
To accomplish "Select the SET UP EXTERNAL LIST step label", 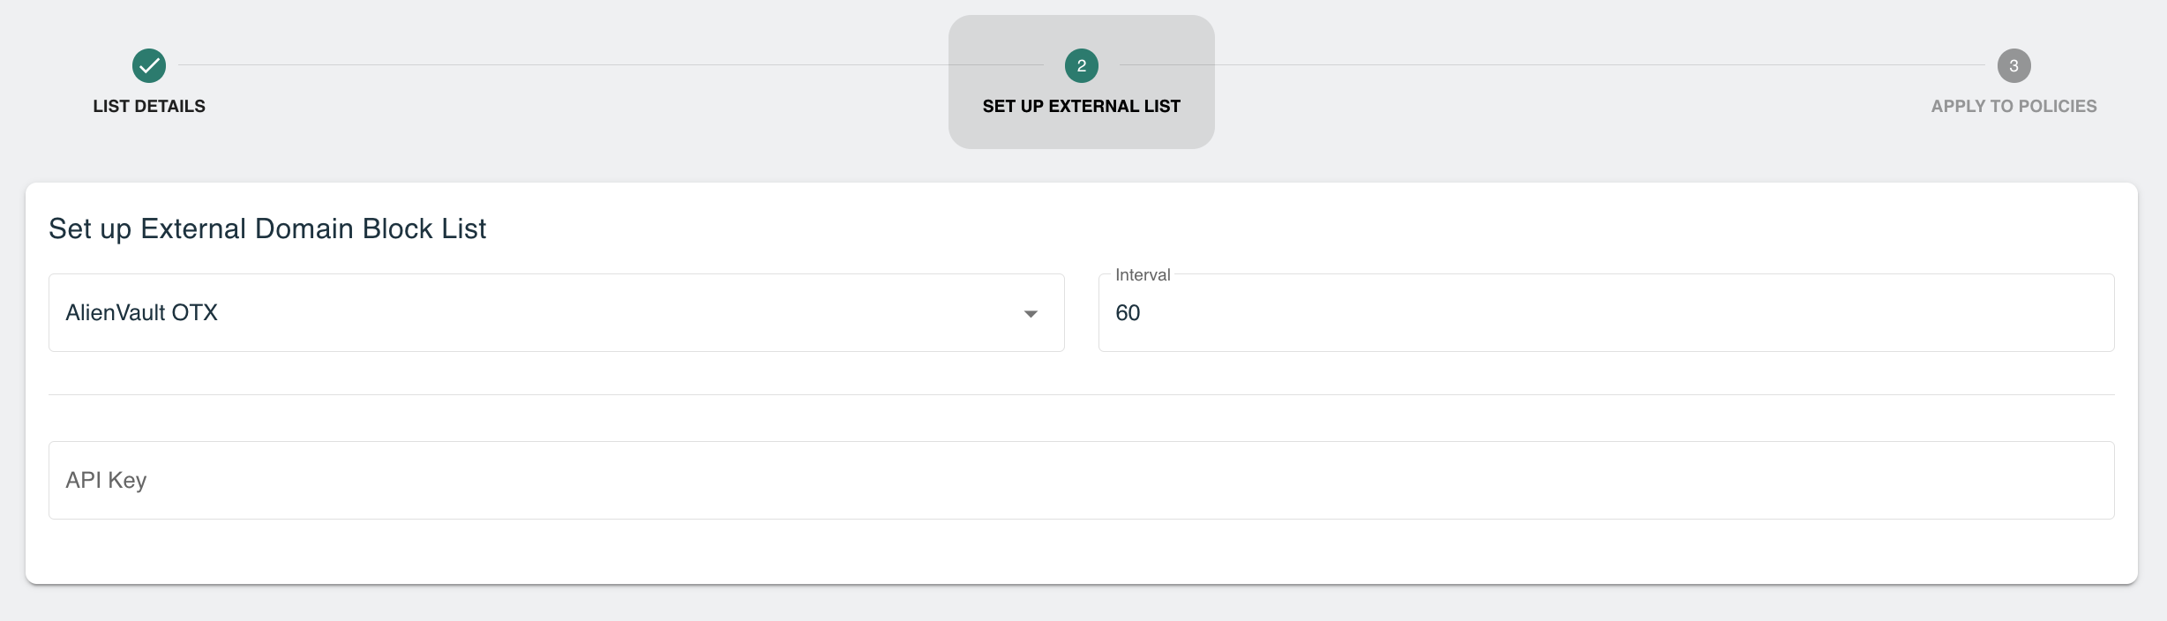I will (1082, 106).
